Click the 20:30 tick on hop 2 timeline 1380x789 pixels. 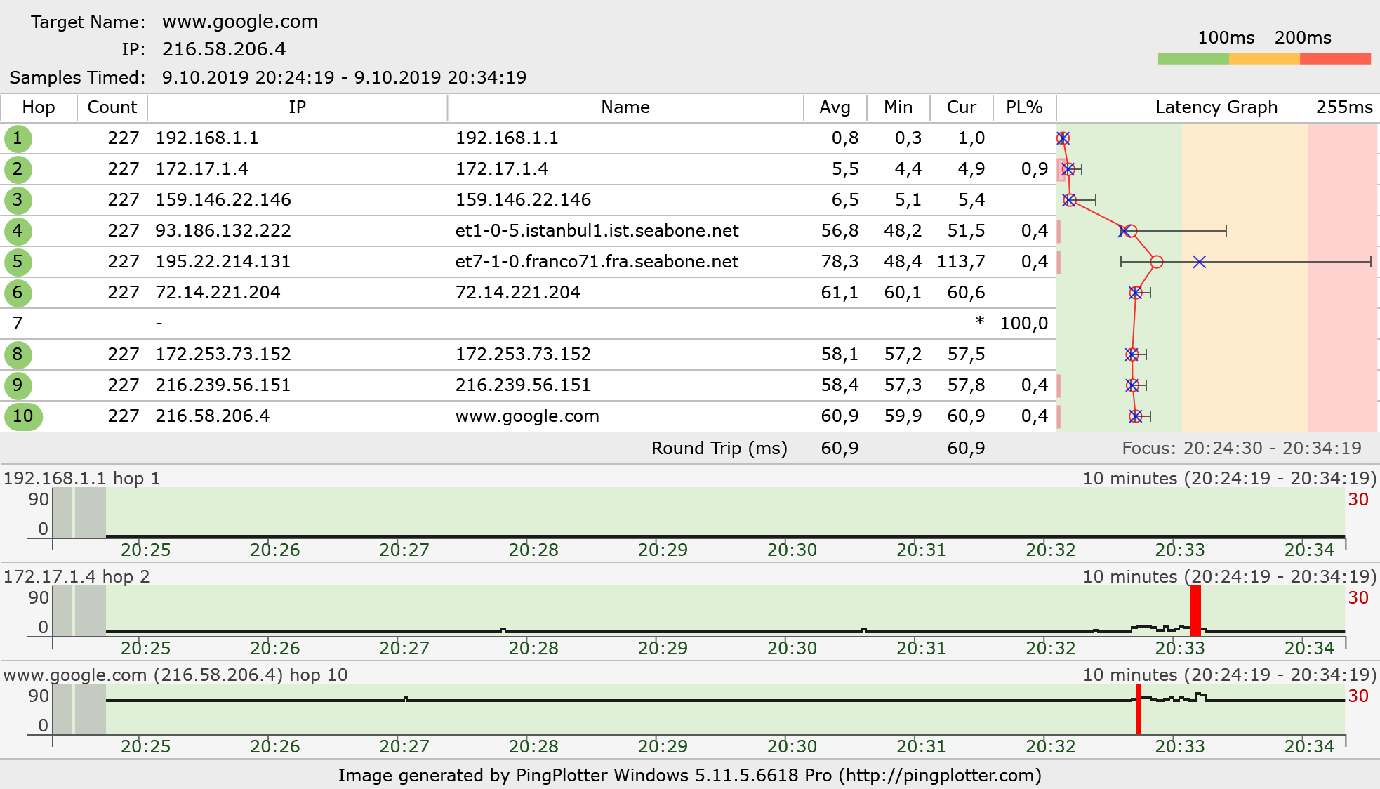tap(792, 648)
